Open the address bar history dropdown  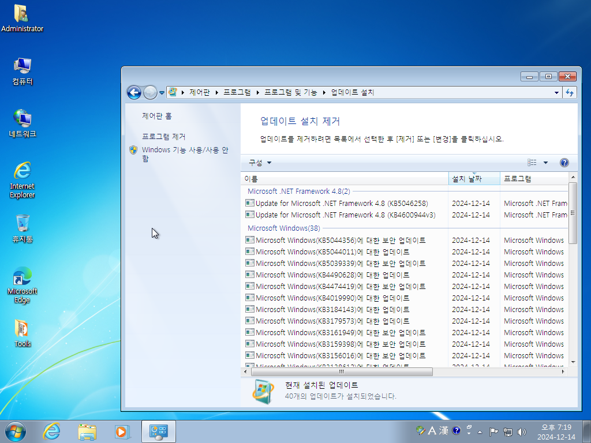(x=556, y=92)
